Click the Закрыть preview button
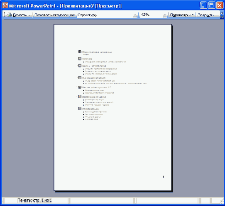Image resolution: width=225 pixels, height=206 pixels. click(x=206, y=15)
